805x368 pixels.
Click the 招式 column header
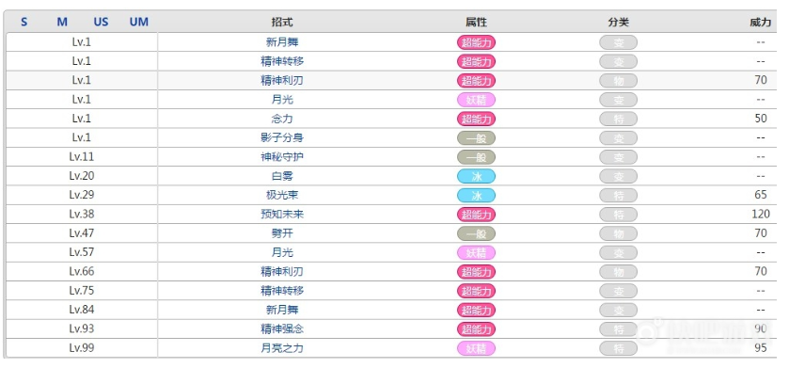click(282, 22)
